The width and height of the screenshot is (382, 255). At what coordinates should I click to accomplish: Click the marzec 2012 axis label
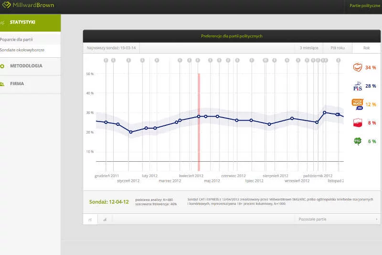[170, 181]
